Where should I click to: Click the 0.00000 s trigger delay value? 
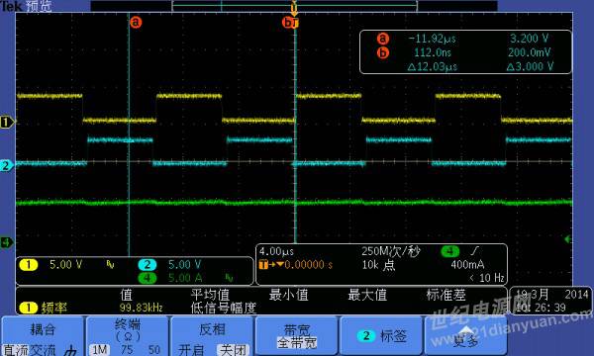tap(308, 264)
